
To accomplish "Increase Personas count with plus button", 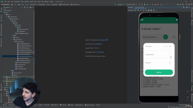I will [x=170, y=46].
